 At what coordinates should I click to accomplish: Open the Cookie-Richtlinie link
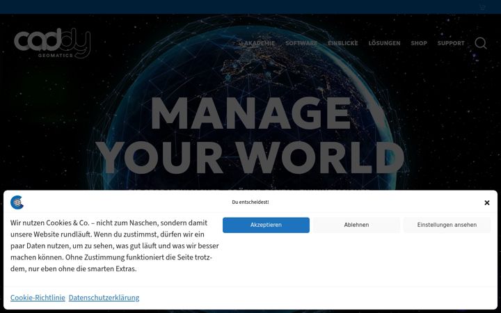click(x=38, y=298)
